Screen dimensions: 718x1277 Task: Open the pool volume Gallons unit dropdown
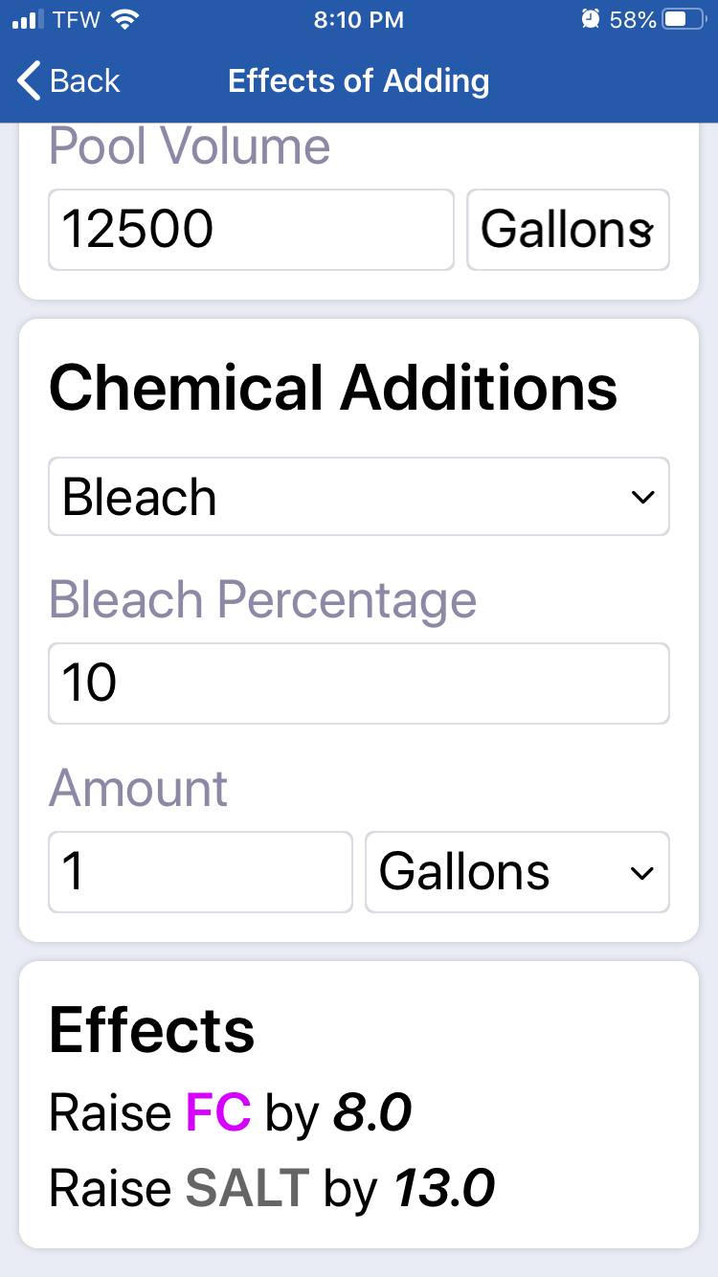568,230
